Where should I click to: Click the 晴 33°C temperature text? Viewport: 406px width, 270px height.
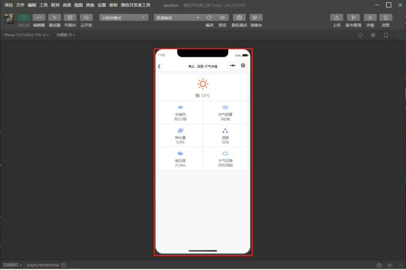203,95
